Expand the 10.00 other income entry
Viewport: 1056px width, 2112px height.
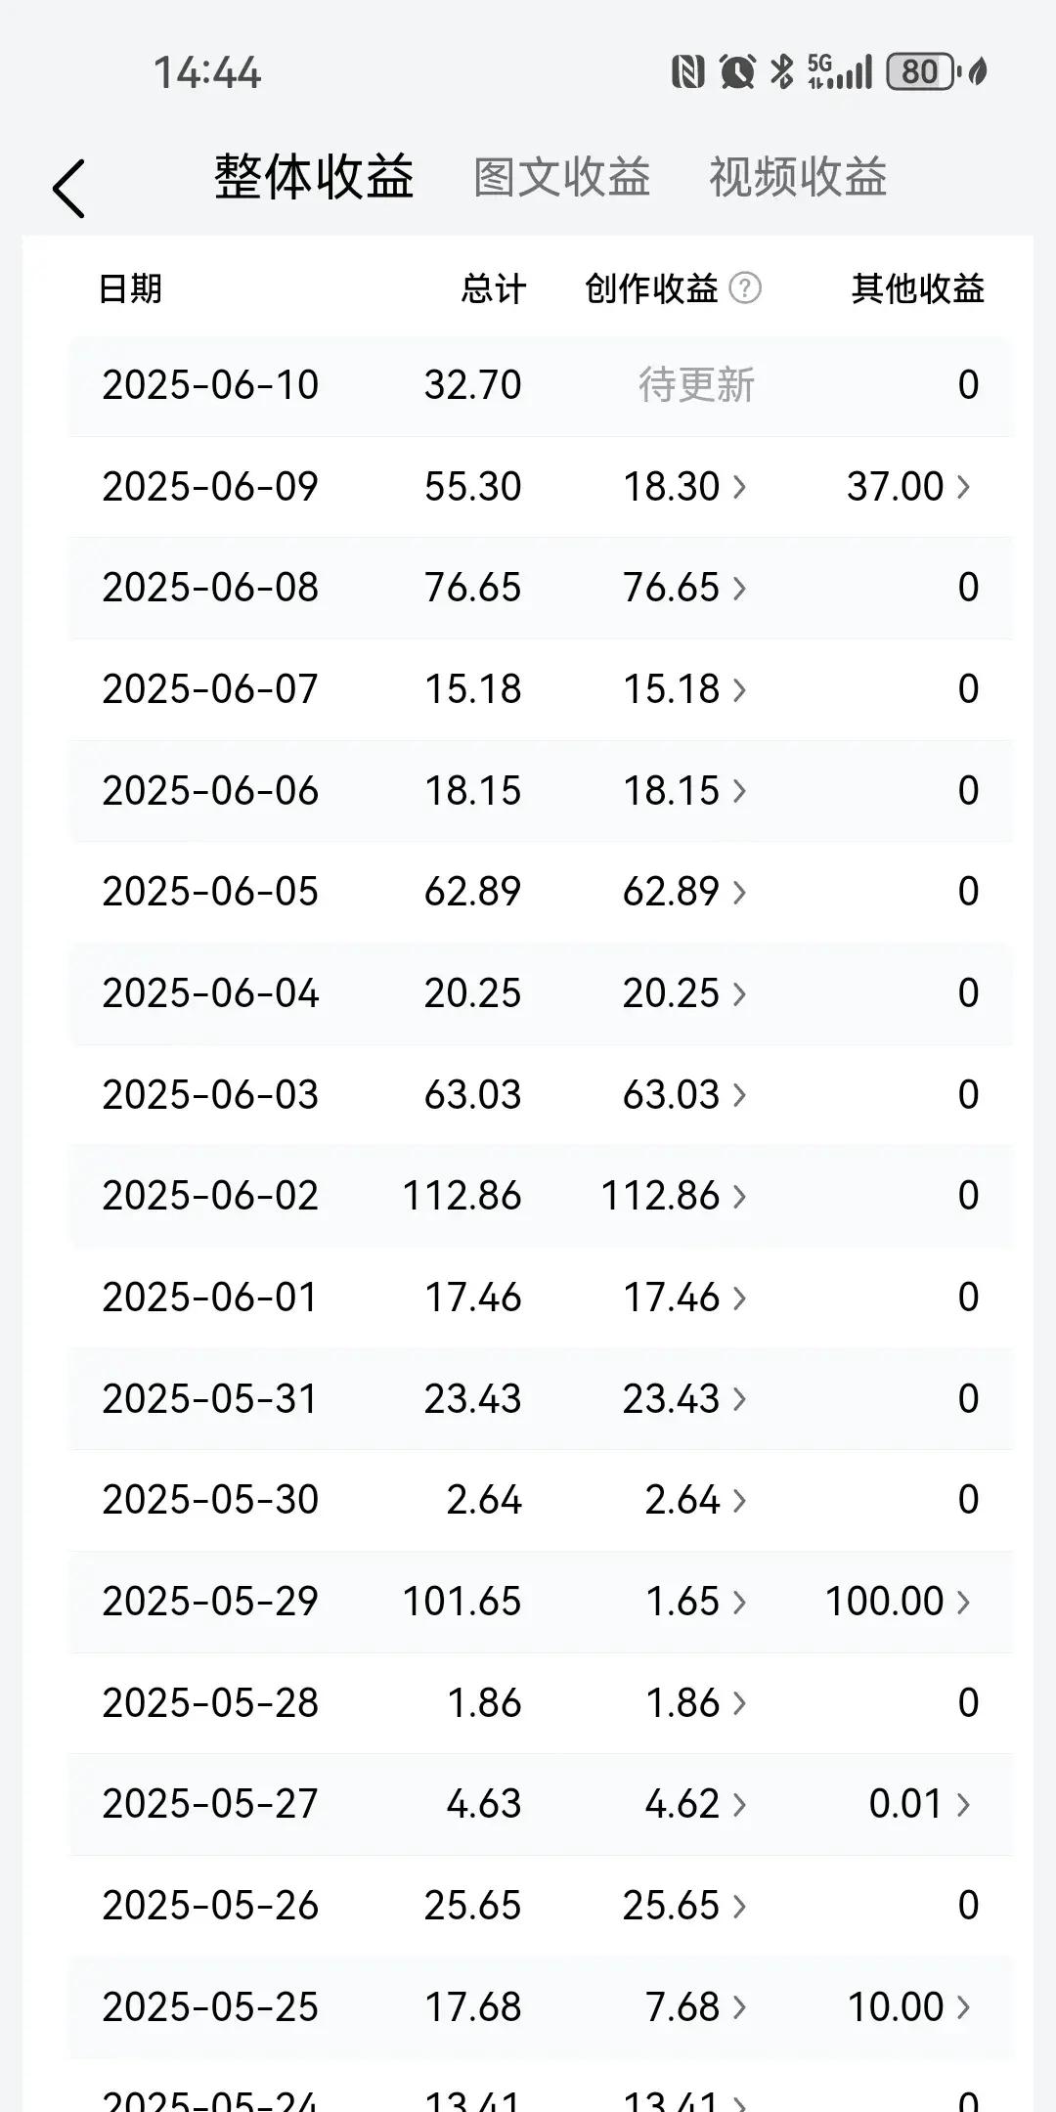click(908, 2007)
